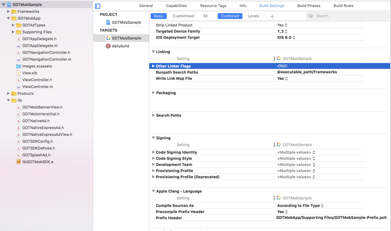Show the Customized settings filter
Screen dimensions: 391x231
pyautogui.click(x=183, y=16)
